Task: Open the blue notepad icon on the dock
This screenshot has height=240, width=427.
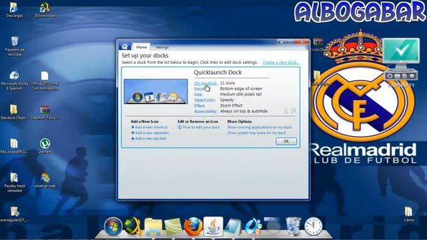Action: point(233,227)
